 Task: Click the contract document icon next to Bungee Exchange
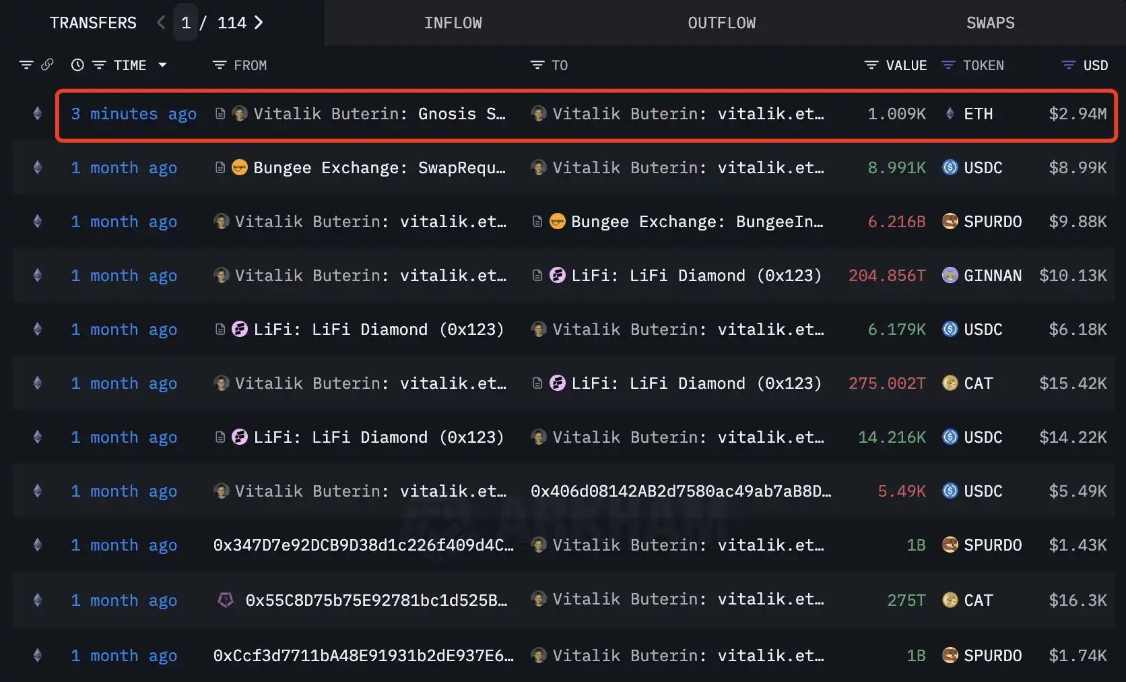pyautogui.click(x=221, y=168)
